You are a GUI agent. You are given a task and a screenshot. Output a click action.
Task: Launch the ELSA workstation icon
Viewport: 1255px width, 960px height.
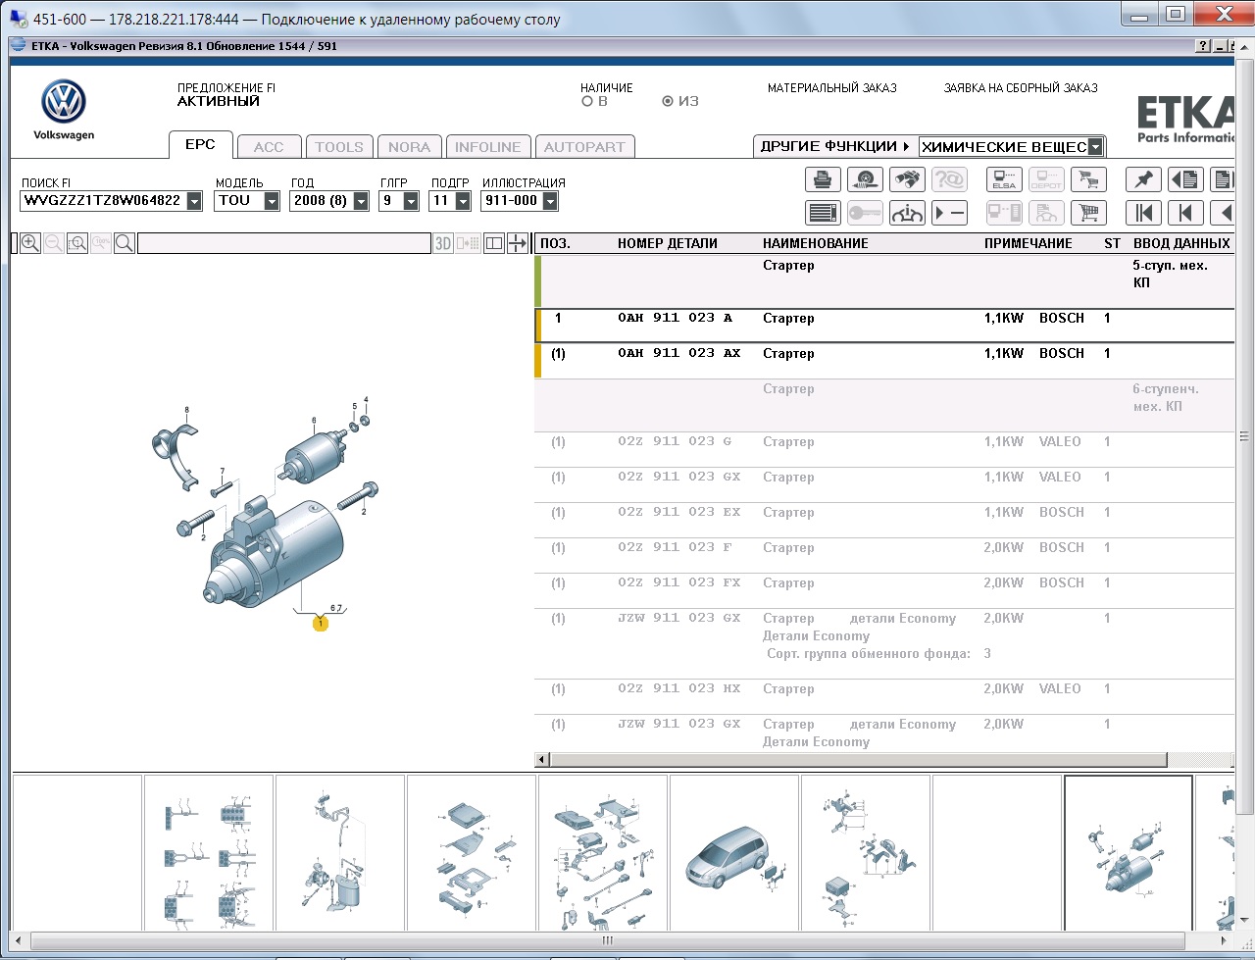[x=1004, y=179]
